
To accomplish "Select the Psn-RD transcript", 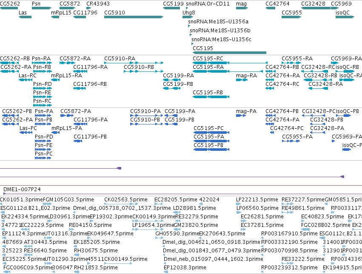I will [43, 84].
